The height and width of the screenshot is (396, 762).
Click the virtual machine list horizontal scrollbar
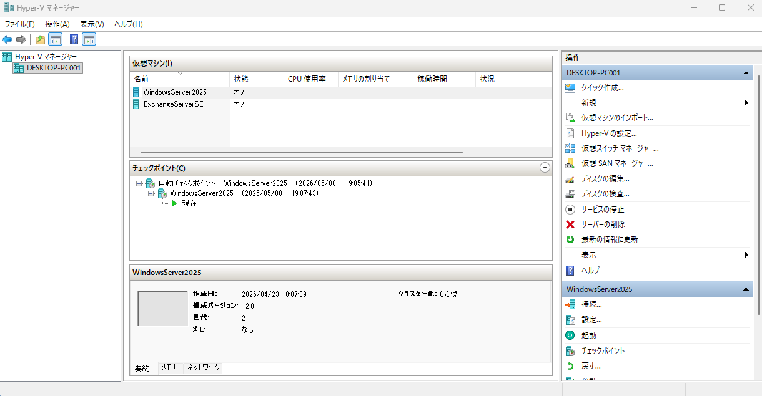pyautogui.click(x=302, y=152)
